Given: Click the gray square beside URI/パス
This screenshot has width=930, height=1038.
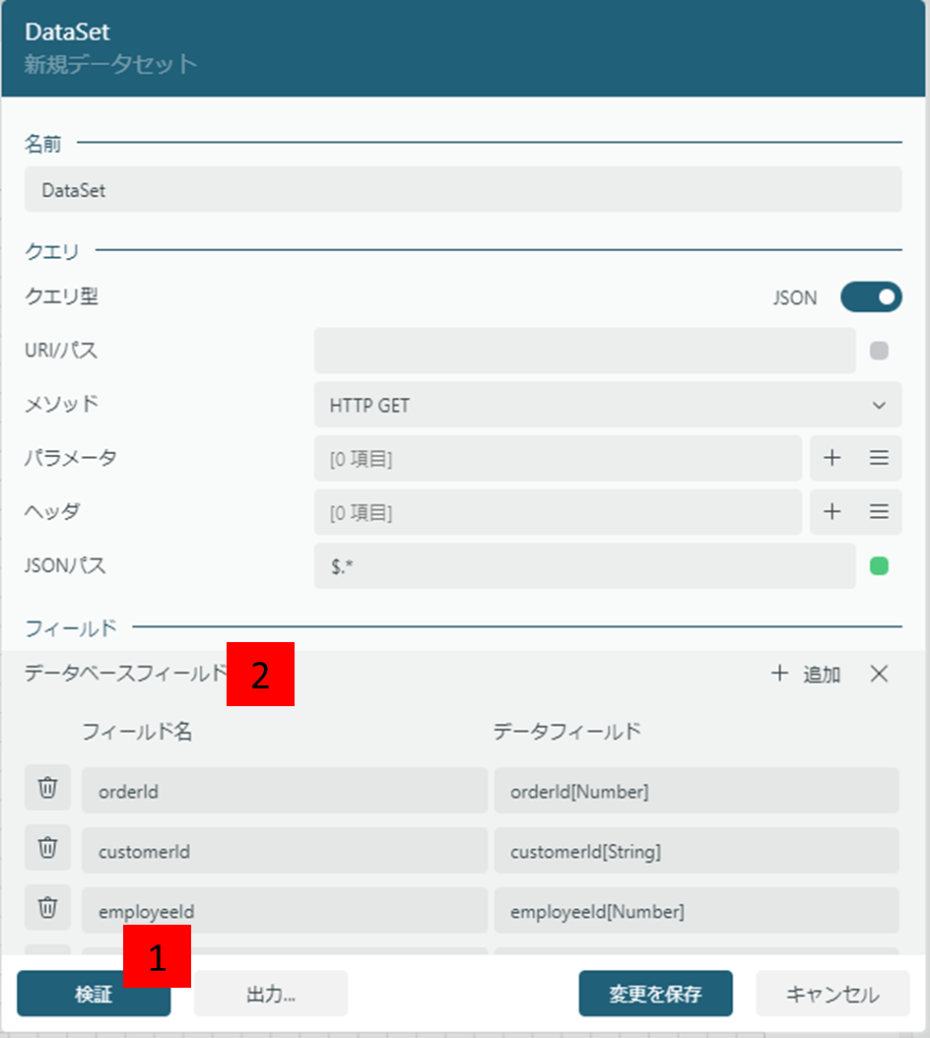Looking at the screenshot, I should click(x=879, y=351).
